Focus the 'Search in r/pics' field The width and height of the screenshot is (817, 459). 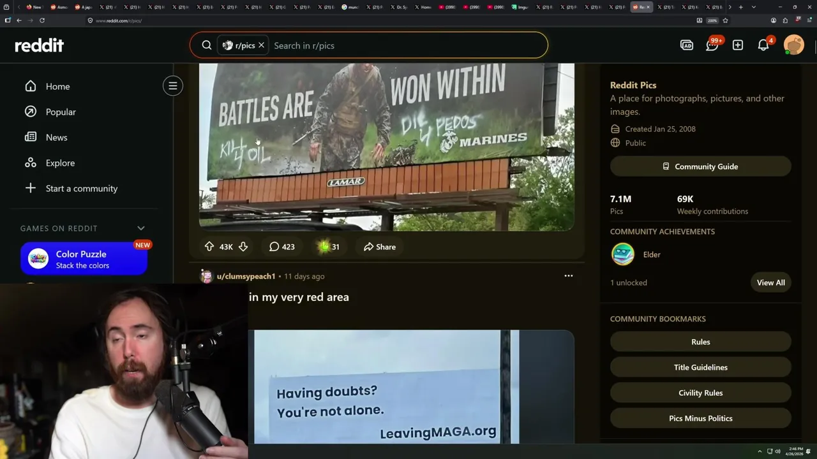[x=407, y=45]
